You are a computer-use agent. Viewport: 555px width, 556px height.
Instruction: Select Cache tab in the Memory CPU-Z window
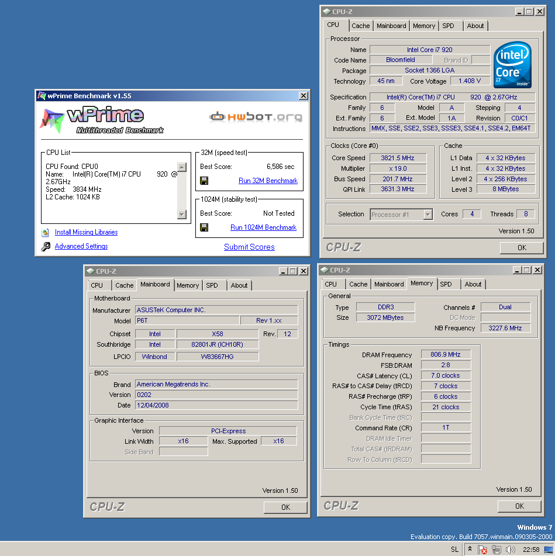pos(358,284)
